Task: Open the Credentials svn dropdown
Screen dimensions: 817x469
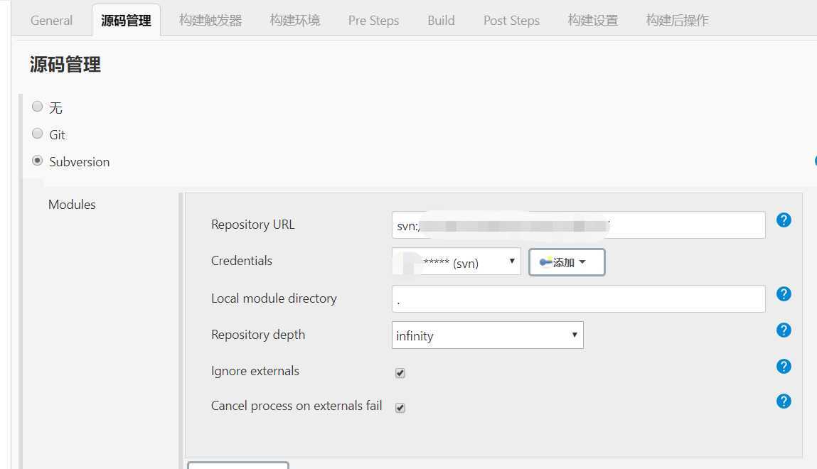Action: (x=456, y=262)
